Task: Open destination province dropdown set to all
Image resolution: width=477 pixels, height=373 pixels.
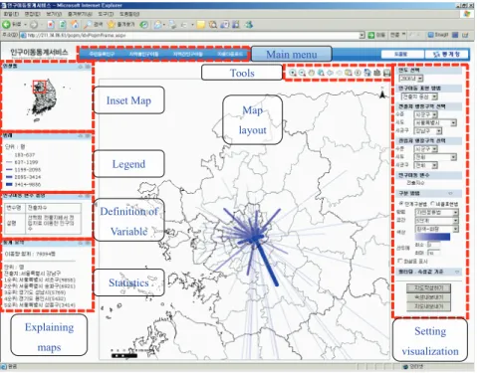Action: pyautogui.click(x=435, y=157)
